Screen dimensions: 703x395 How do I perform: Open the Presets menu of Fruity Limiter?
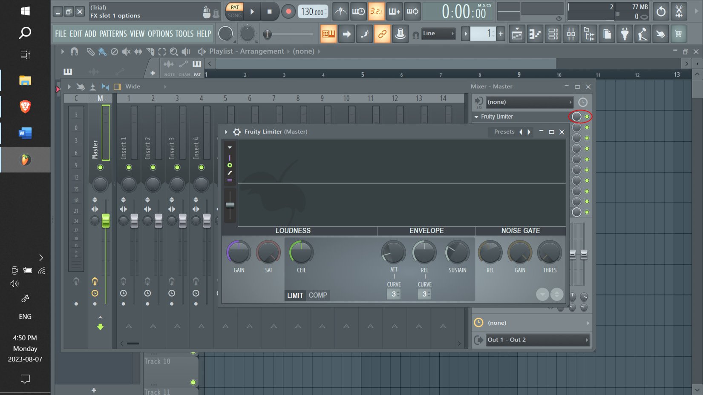pyautogui.click(x=504, y=132)
